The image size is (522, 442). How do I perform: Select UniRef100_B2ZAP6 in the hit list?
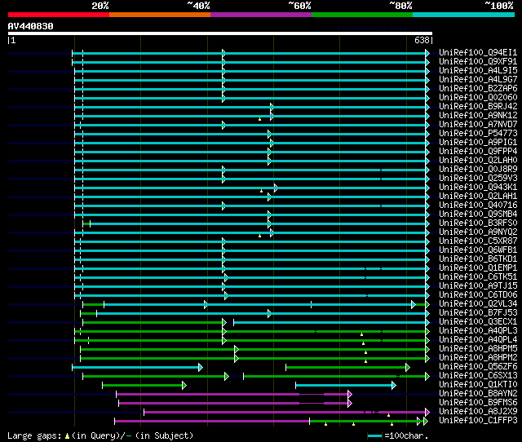click(478, 89)
